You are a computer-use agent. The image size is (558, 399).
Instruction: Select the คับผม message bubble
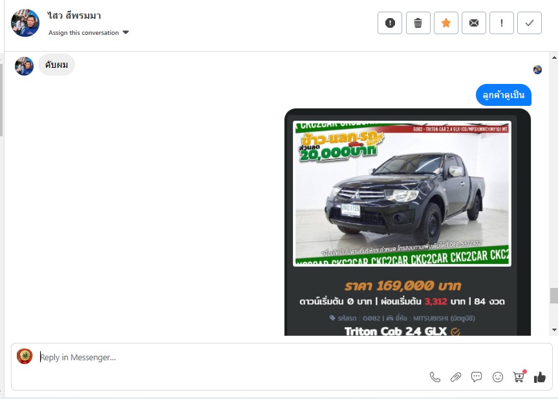[57, 65]
